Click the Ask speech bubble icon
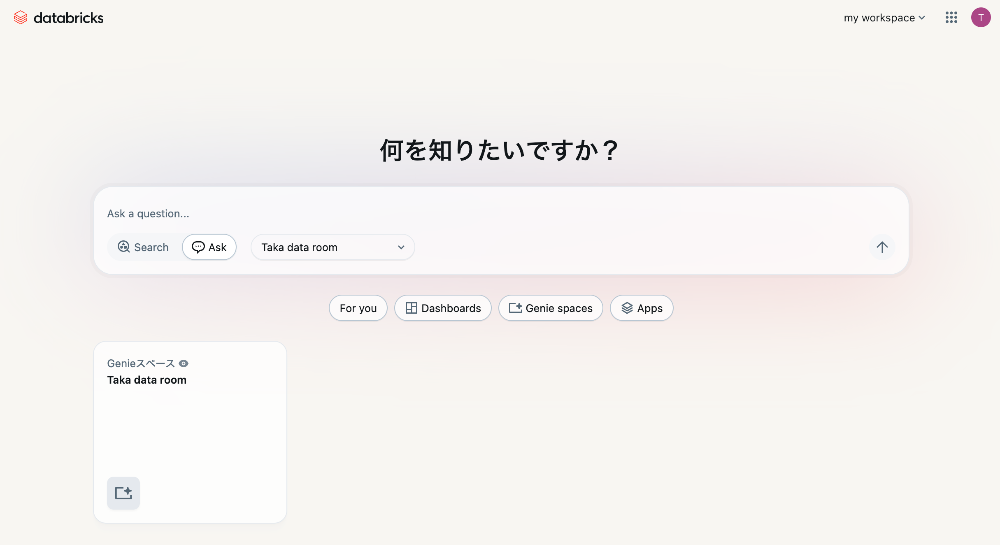Screen dimensions: 1000x545 198,247
